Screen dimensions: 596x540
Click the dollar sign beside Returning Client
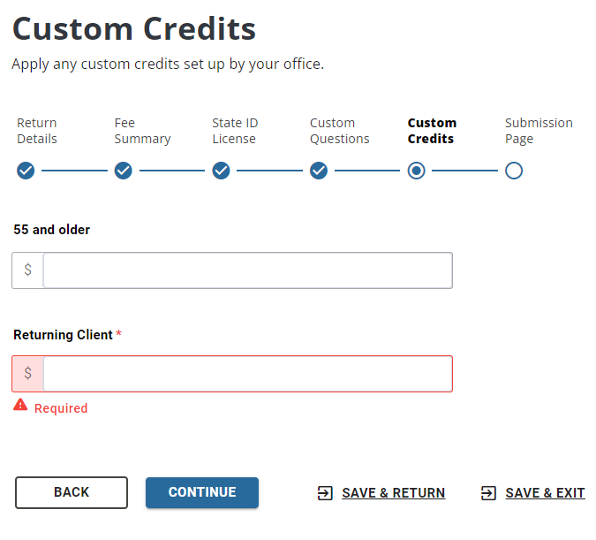27,374
